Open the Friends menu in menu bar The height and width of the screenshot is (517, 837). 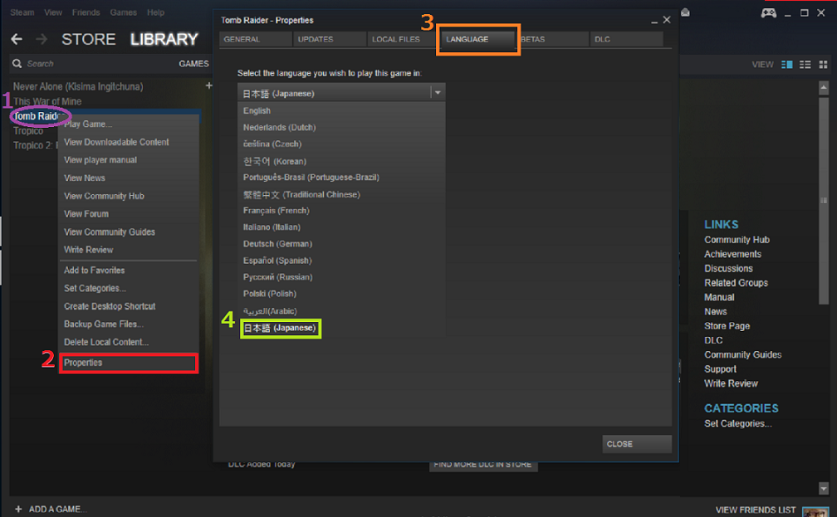(86, 12)
